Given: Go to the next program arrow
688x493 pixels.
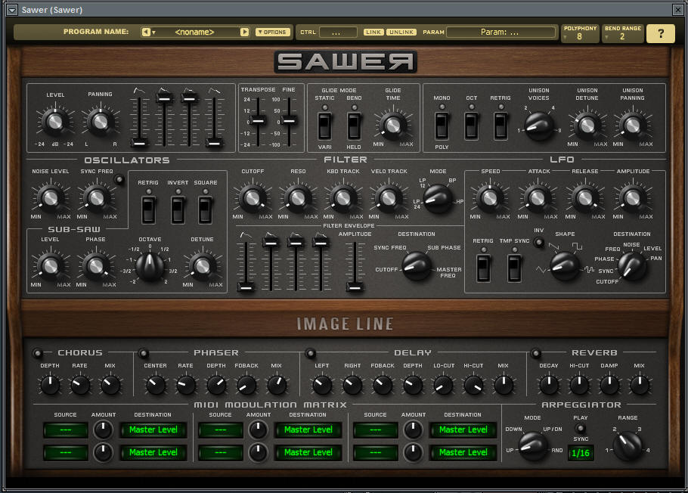Looking at the screenshot, I should (x=244, y=33).
